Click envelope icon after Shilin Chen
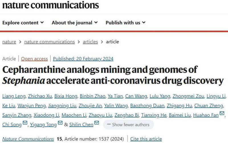 tap(97, 123)
